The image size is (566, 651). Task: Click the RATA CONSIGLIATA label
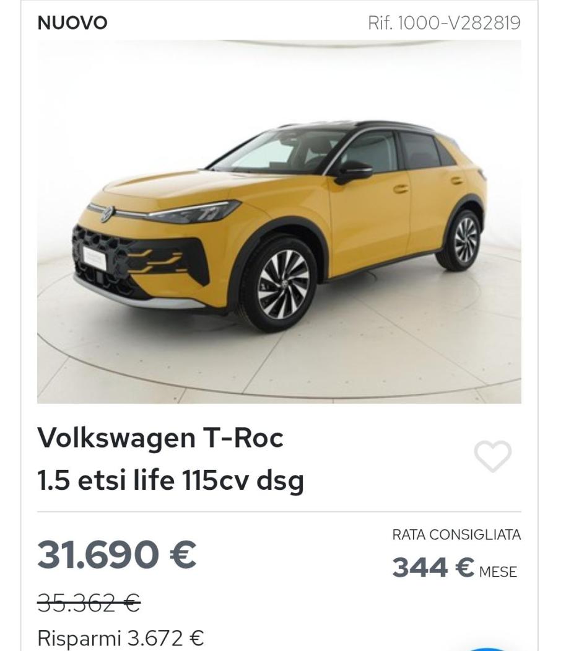456,534
